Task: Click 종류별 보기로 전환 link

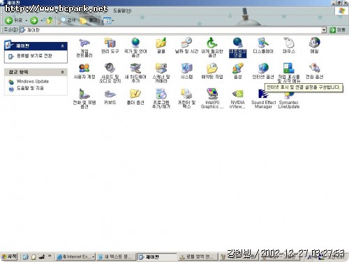Action: click(x=34, y=56)
